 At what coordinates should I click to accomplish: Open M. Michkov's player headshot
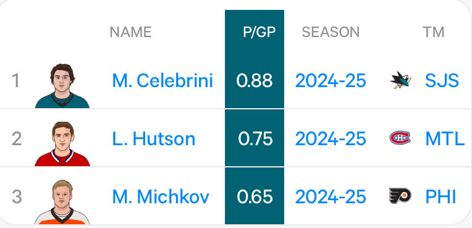tap(62, 202)
